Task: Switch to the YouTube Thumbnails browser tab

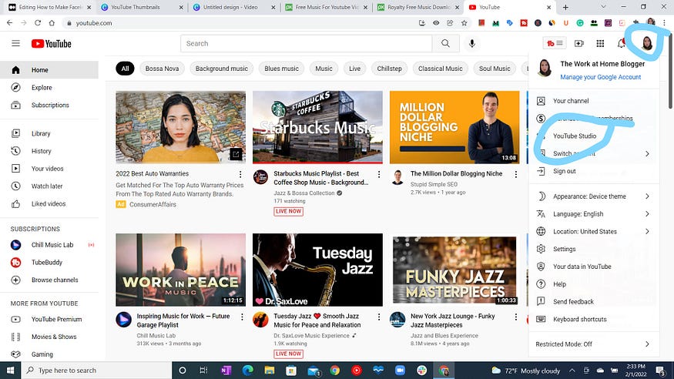Action: pyautogui.click(x=142, y=7)
